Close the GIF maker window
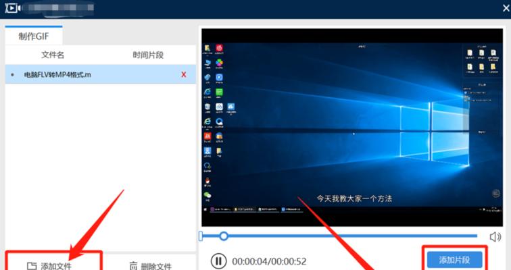This screenshot has height=270, width=511. 506,8
